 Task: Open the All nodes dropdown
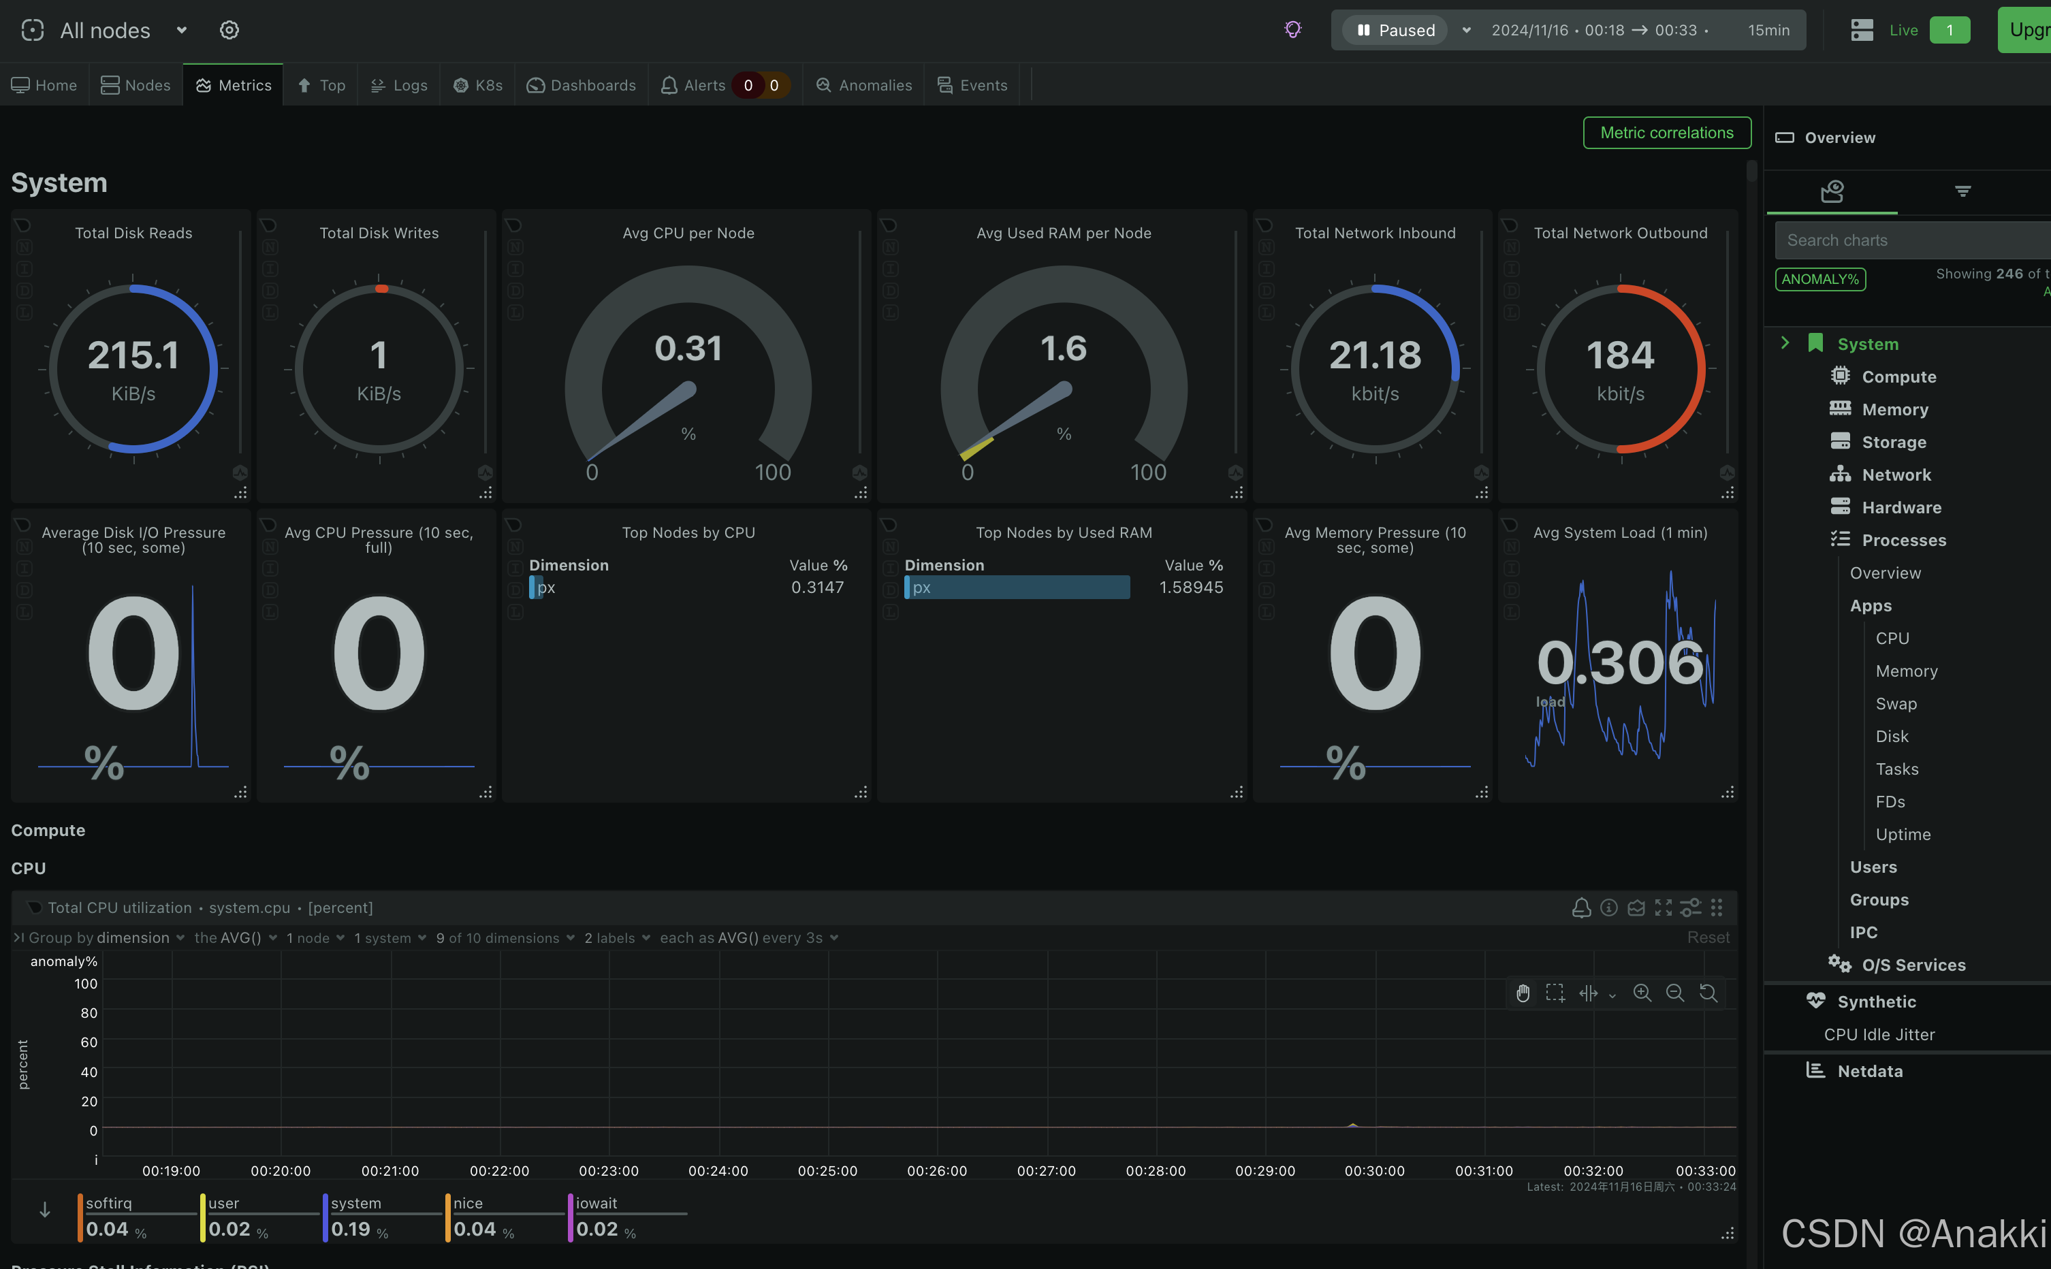click(x=181, y=30)
